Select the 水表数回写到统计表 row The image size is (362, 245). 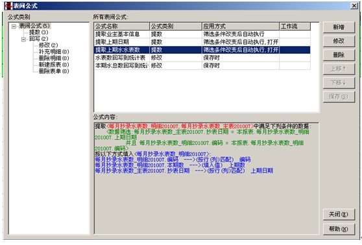pyautogui.click(x=202, y=58)
